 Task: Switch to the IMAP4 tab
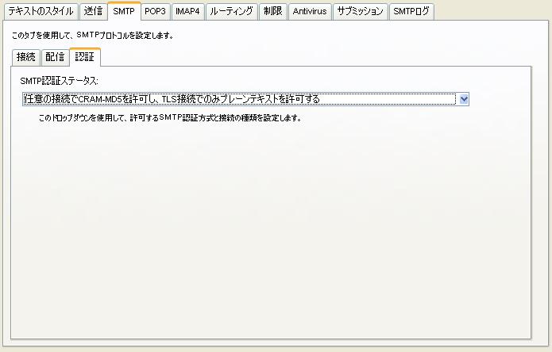187,11
